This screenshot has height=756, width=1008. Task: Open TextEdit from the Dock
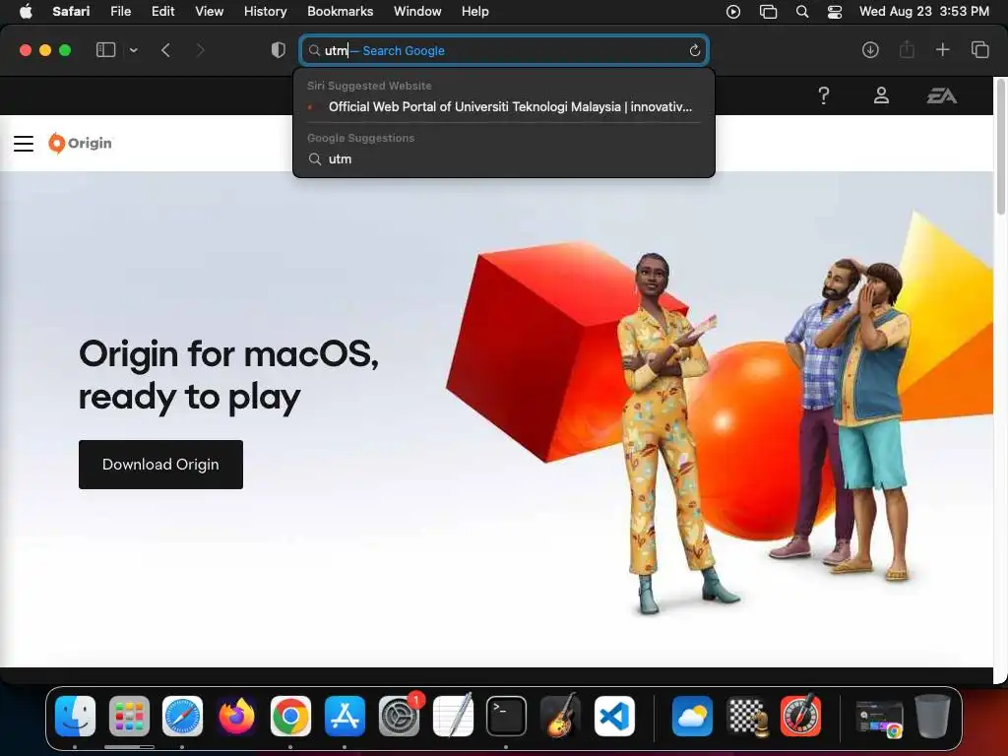pyautogui.click(x=453, y=716)
